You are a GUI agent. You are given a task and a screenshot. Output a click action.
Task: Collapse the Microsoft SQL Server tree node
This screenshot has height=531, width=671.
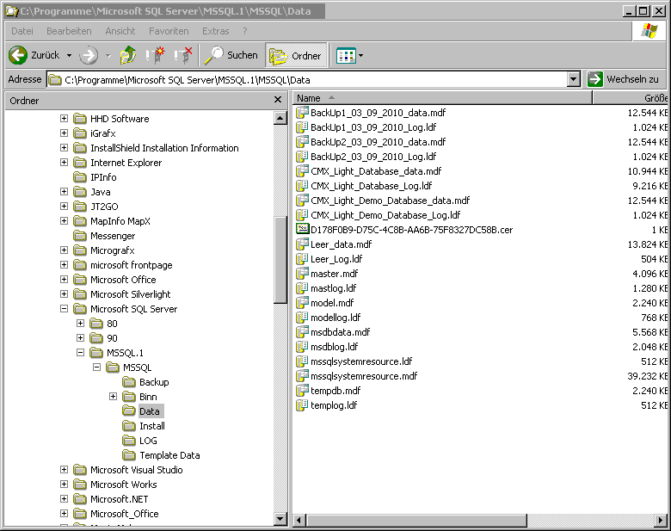[x=65, y=309]
